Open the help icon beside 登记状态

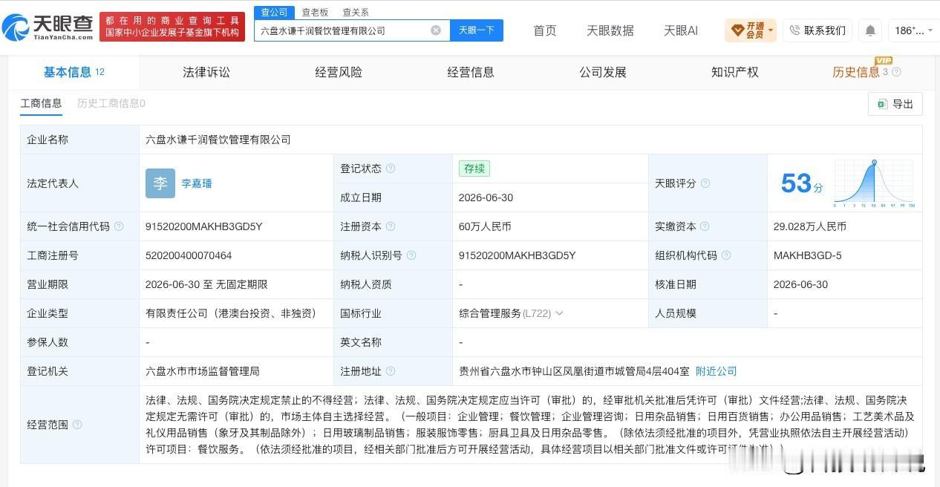click(391, 169)
